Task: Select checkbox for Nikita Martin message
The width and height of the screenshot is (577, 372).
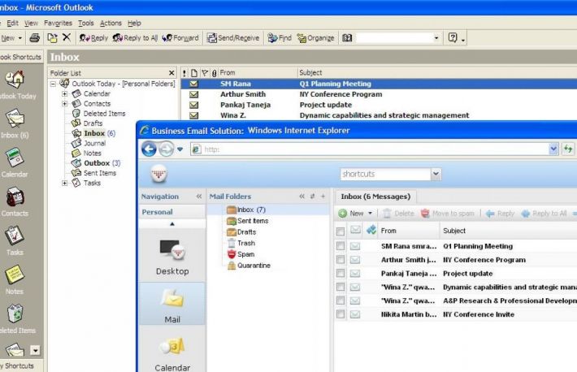Action: pos(341,314)
